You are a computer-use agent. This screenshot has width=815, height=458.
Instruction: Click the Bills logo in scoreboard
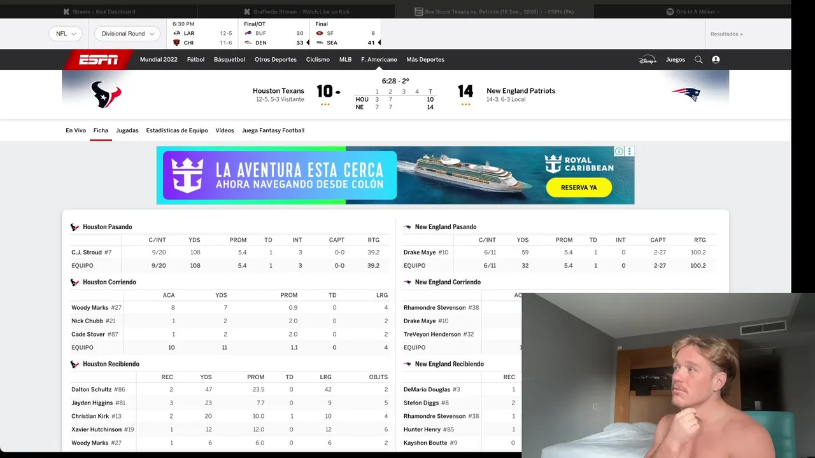coord(248,33)
